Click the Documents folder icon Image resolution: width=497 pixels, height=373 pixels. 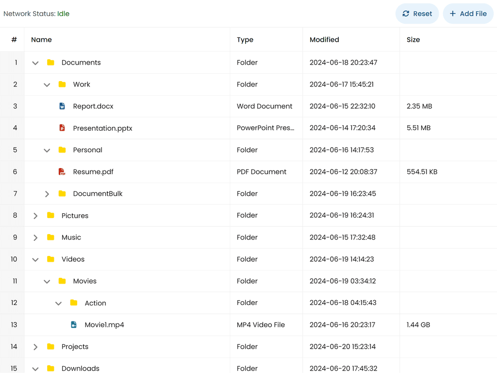pyautogui.click(x=50, y=63)
